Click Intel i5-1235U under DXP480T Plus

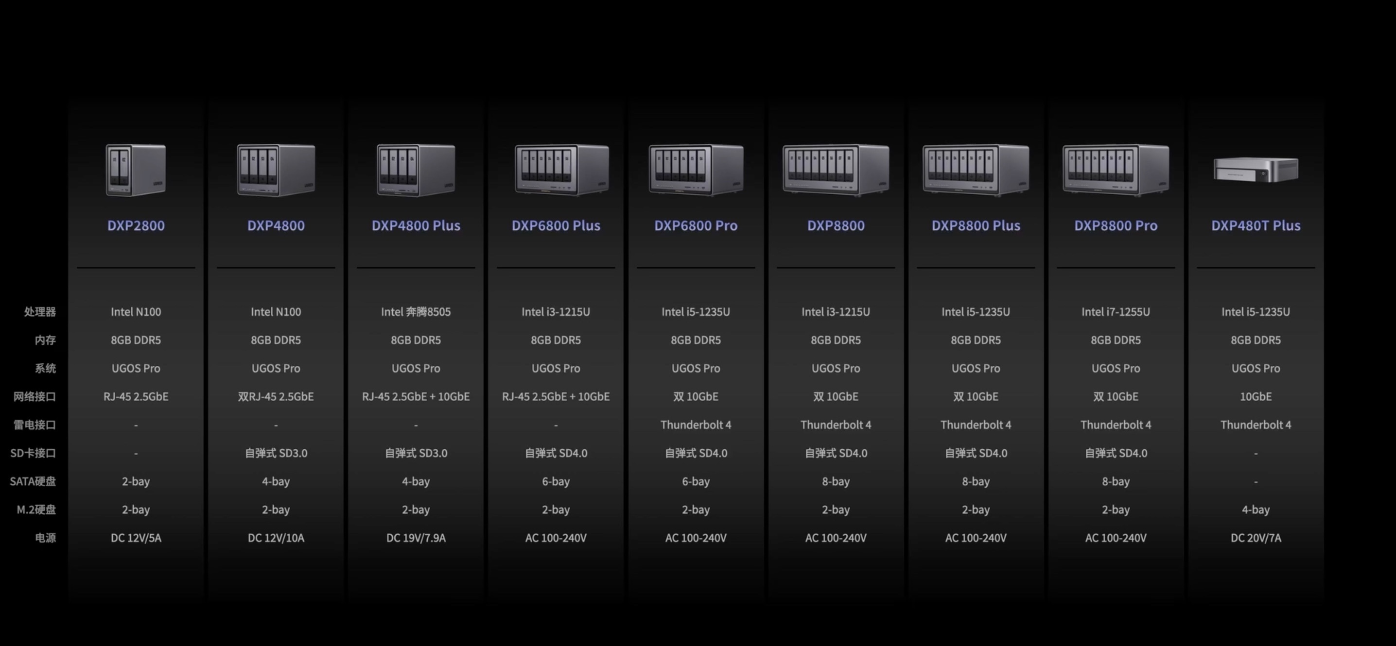point(1256,312)
